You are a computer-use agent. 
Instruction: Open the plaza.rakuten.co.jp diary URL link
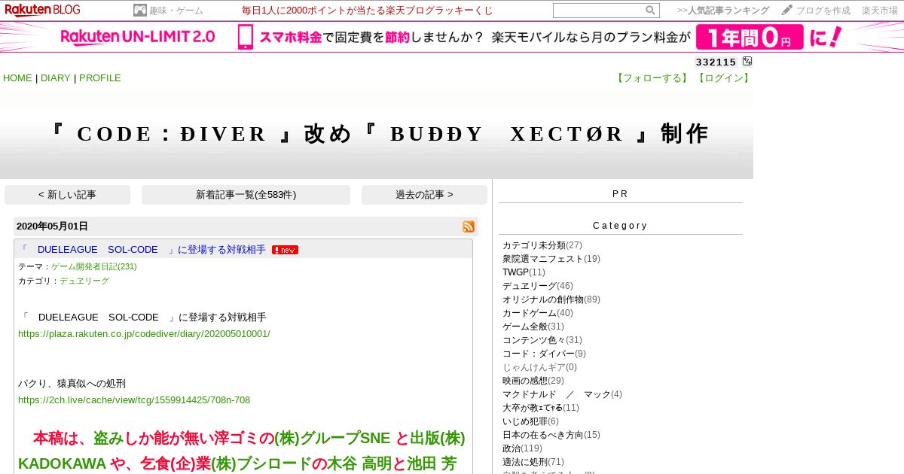tap(144, 333)
